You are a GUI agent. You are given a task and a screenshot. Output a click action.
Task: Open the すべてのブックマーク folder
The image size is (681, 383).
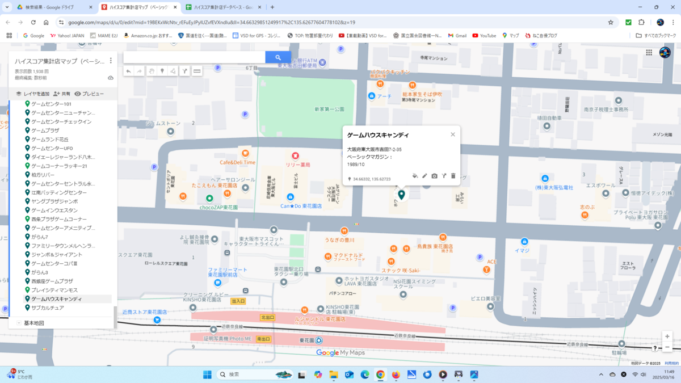click(x=656, y=35)
